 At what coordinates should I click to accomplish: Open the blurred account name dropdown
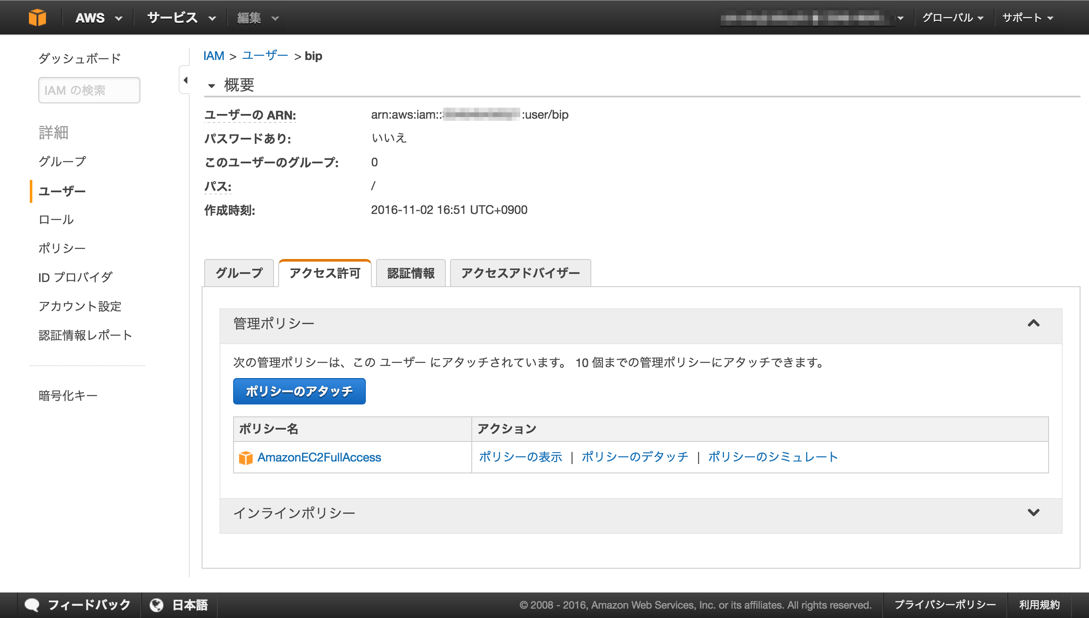coord(812,18)
